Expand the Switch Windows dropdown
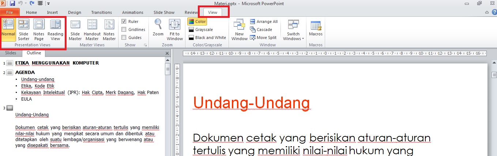The image size is (497, 156). click(293, 30)
